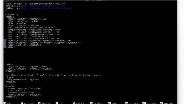The width and height of the screenshot is (184, 104).
Task: Click the To Bracket shortcut
Action: point(150,103)
